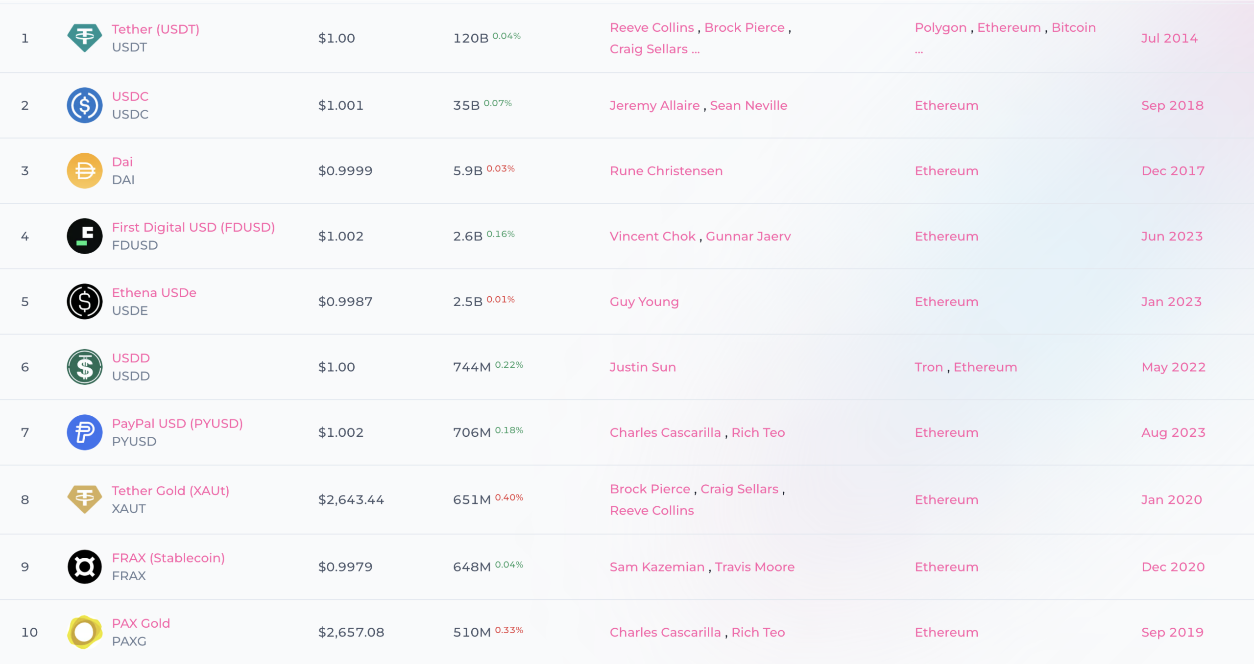Open the First Digital USD (FDUSD) link
Viewport: 1254px width, 664px height.
click(193, 227)
